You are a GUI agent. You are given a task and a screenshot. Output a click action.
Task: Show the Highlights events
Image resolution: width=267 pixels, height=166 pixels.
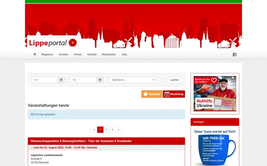point(152,94)
